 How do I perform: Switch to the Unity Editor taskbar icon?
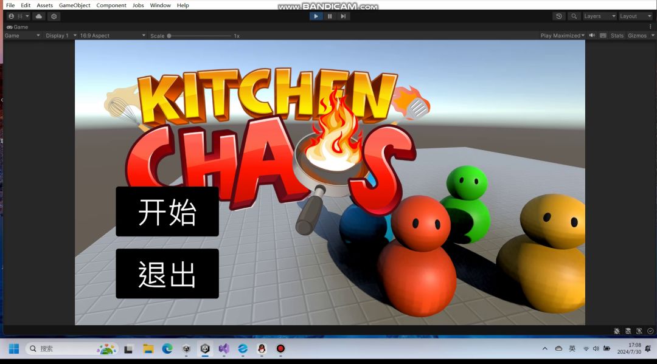205,349
